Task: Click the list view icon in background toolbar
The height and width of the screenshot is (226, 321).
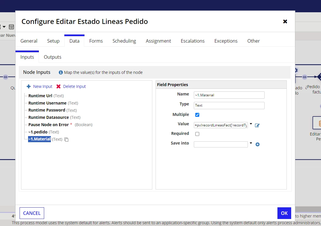Action: 11,27
